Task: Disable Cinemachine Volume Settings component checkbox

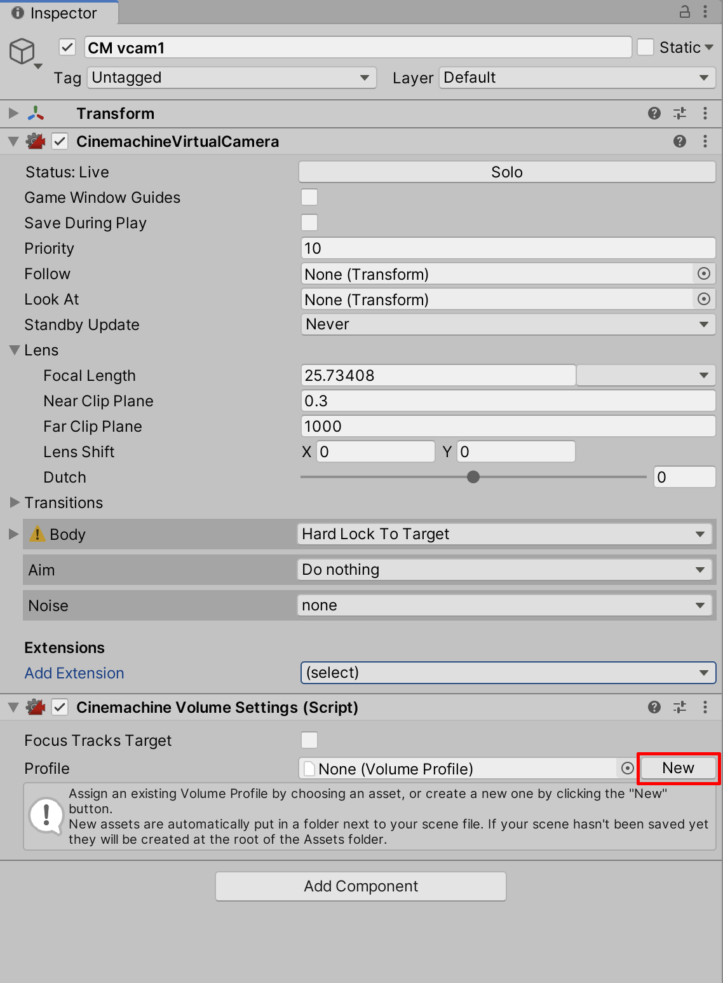Action: [60, 707]
